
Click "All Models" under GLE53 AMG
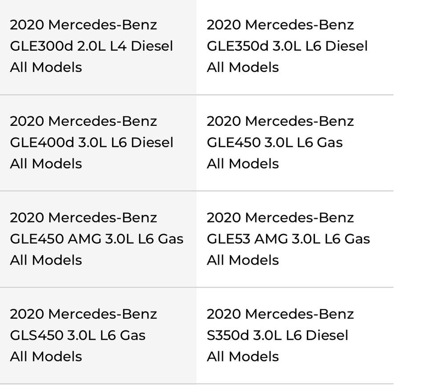pos(242,260)
